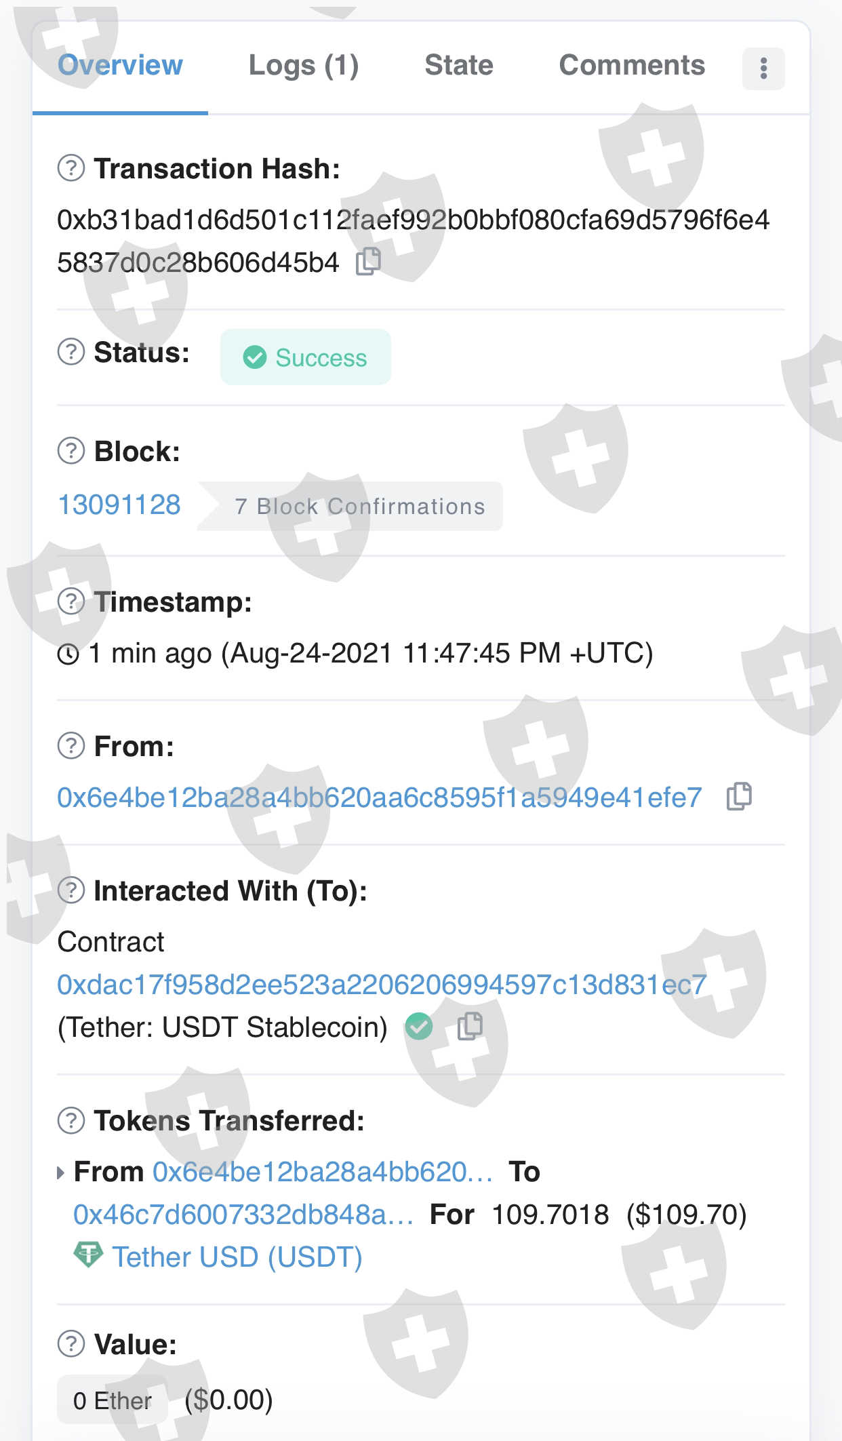
Task: Open the three-dot more options menu
Action: point(763,68)
